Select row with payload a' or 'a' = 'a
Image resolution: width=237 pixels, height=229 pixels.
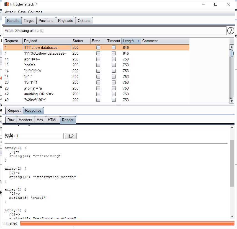(96, 88)
